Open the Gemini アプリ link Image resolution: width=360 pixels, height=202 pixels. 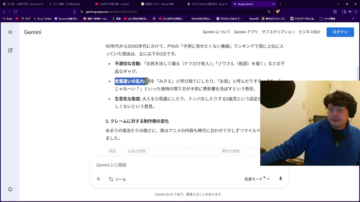[x=246, y=32]
